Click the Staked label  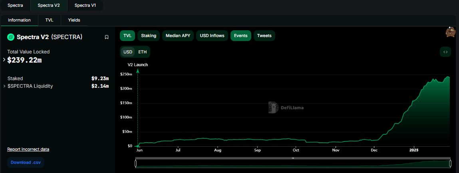(15, 78)
